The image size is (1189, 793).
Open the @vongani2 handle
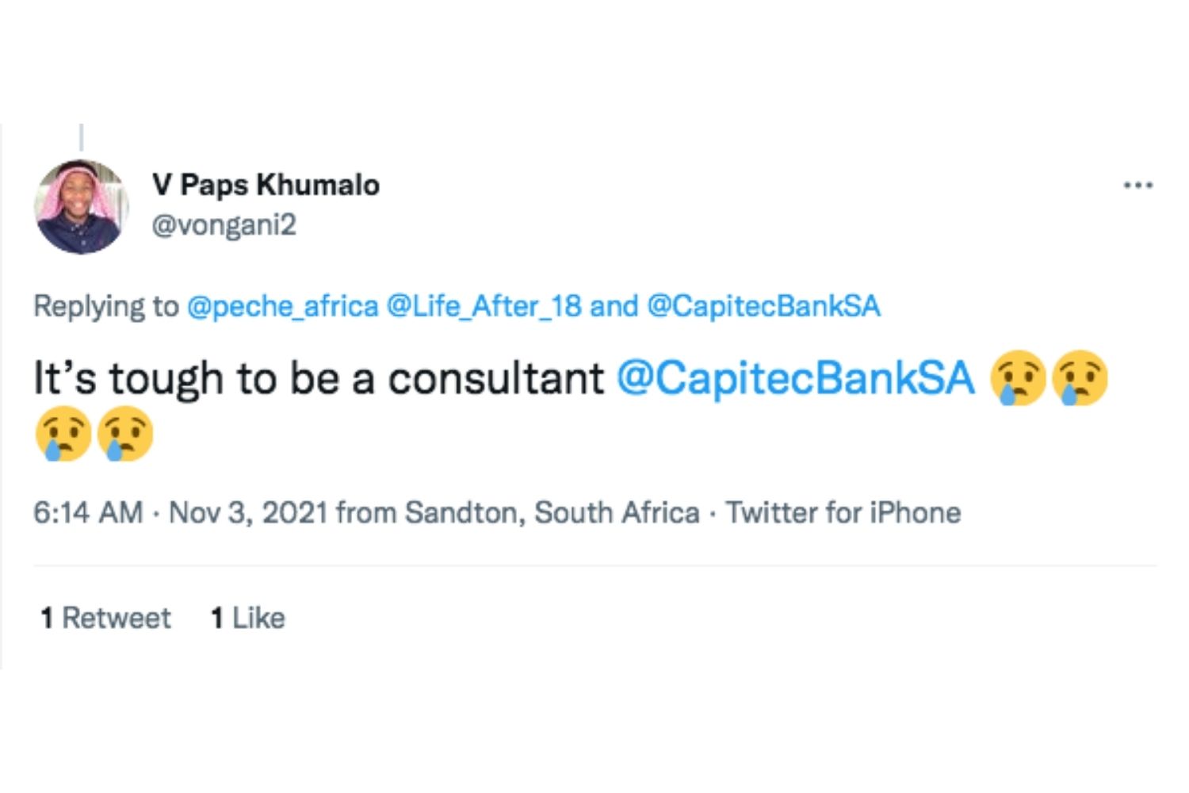click(224, 225)
